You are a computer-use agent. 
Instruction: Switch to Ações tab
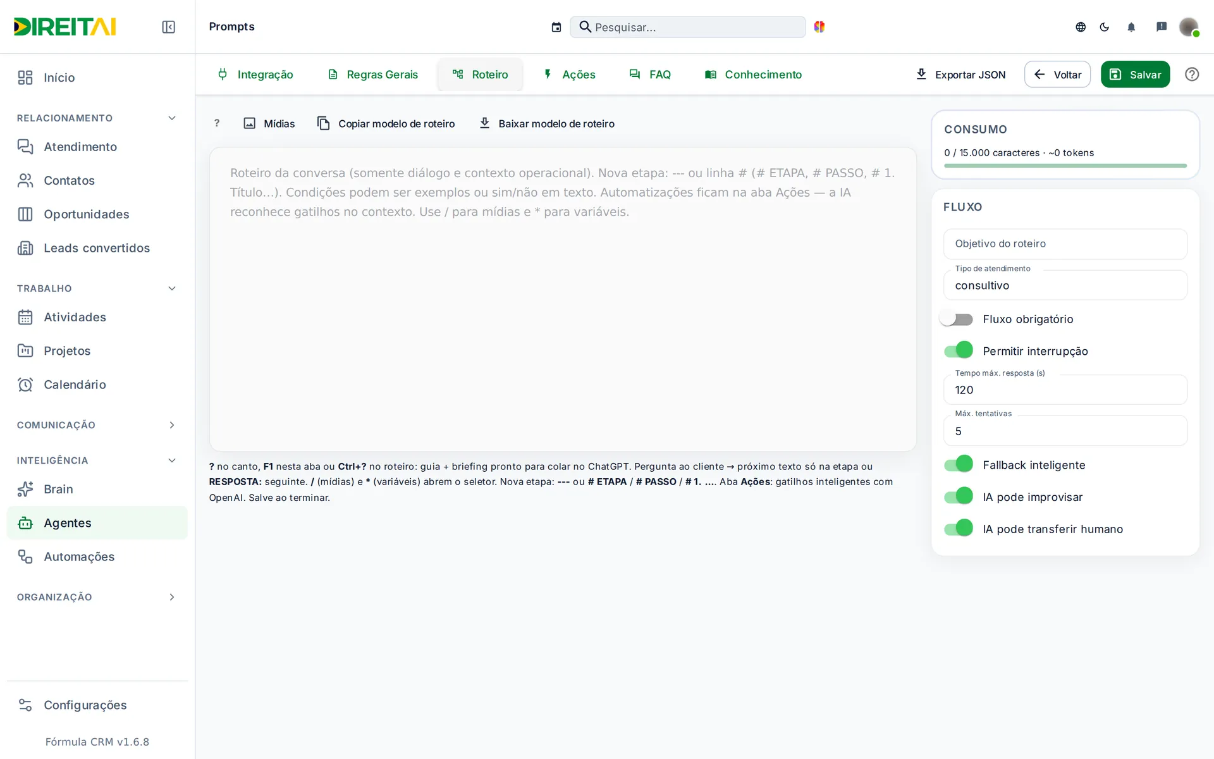click(x=569, y=75)
